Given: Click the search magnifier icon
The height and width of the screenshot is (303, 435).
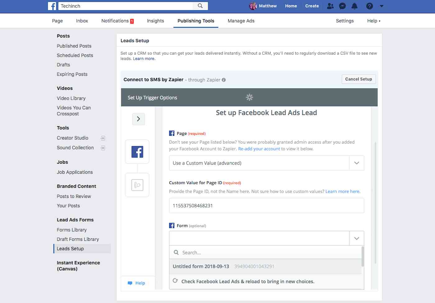Looking at the screenshot, I should coord(200,6).
